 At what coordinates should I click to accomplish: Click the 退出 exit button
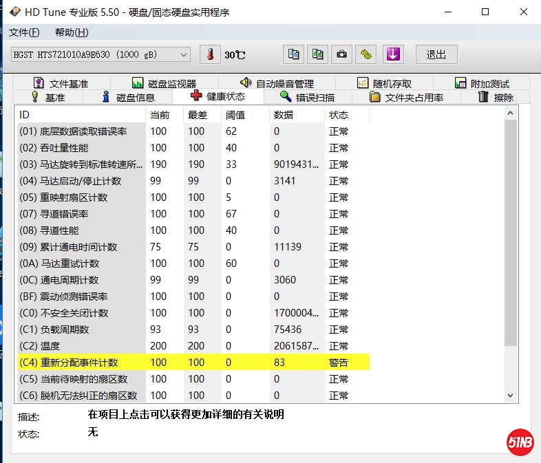click(x=436, y=54)
